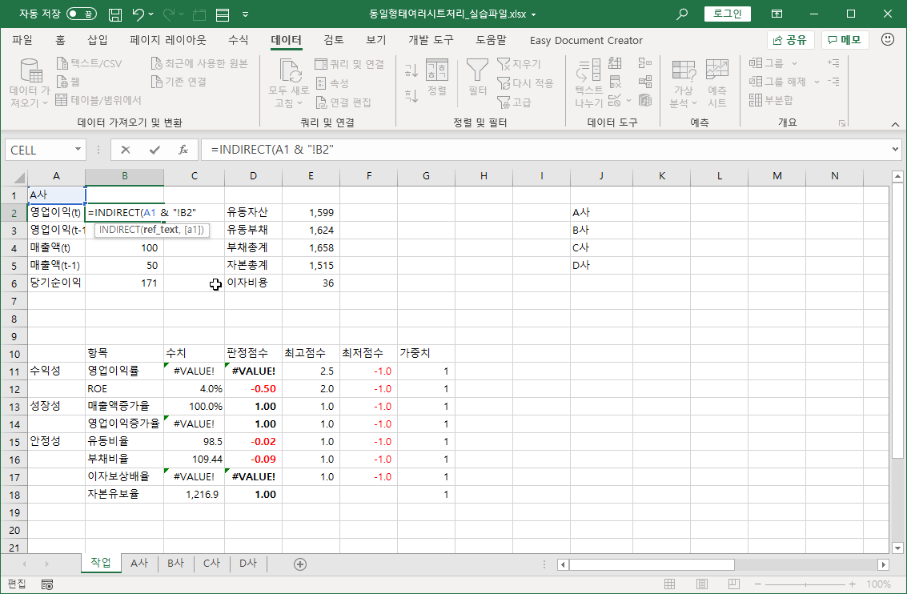Click the macro record status icon
Image resolution: width=907 pixels, height=594 pixels.
pos(47,584)
